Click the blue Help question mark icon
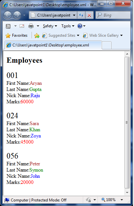 80,26
